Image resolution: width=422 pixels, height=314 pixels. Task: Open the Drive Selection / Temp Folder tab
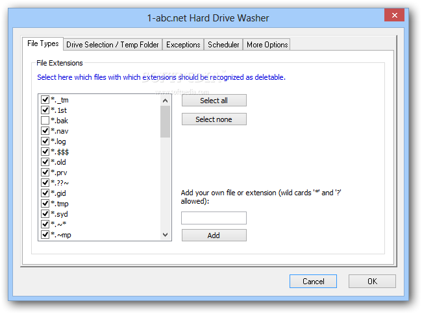(x=112, y=45)
